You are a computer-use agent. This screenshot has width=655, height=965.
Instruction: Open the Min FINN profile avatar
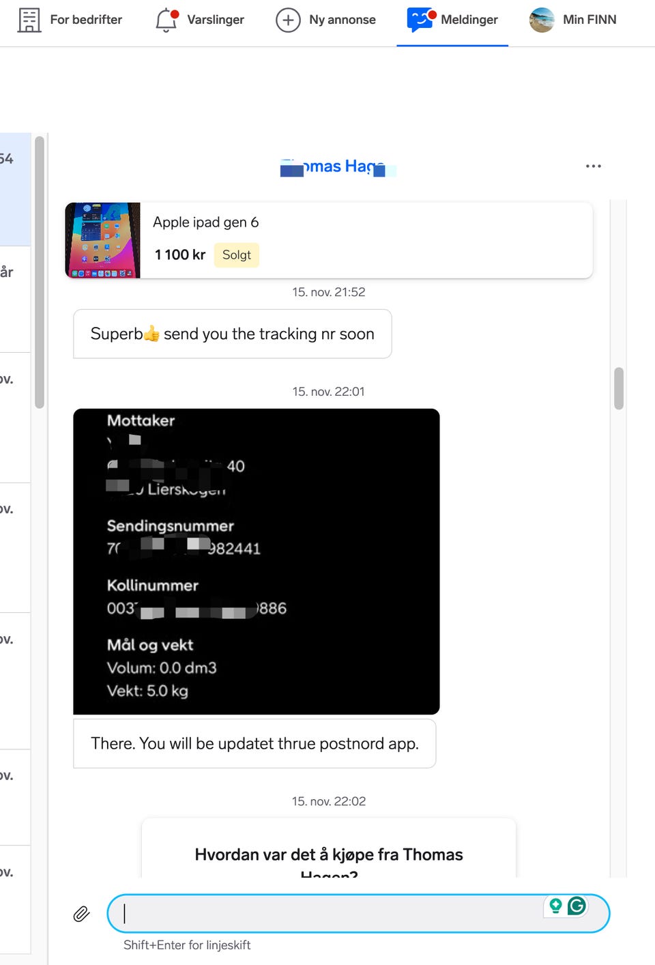pos(542,20)
